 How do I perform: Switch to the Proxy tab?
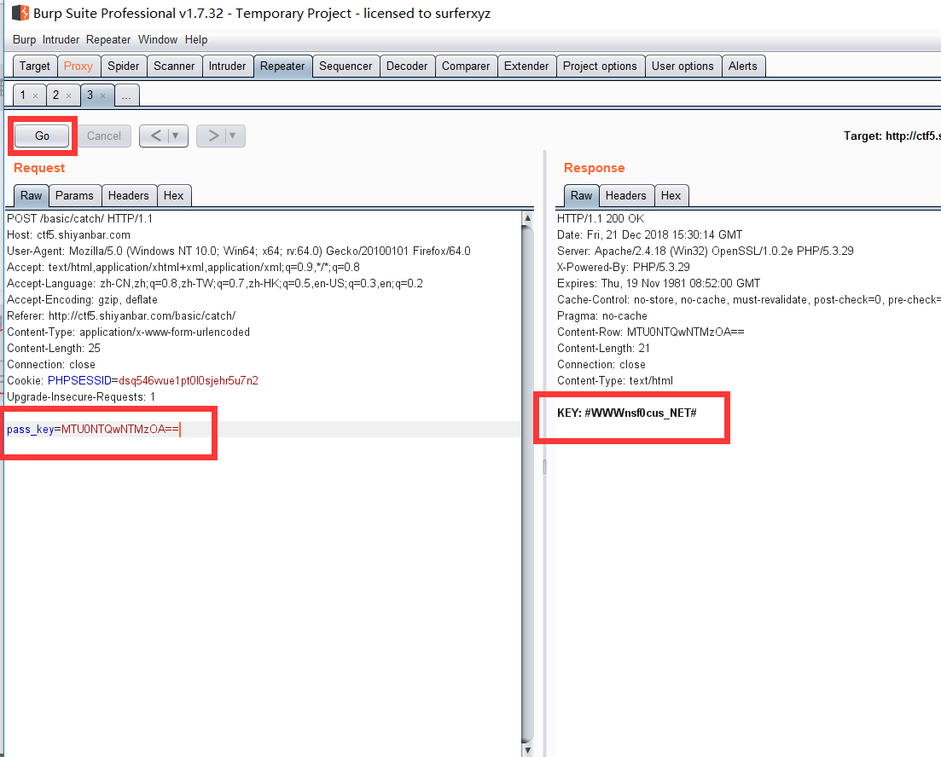tap(78, 66)
